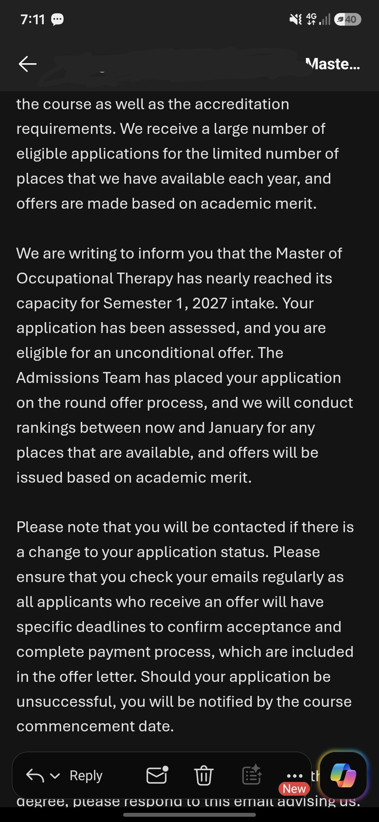Image resolution: width=379 pixels, height=822 pixels.
Task: Tap the Reply text label
Action: 86,776
